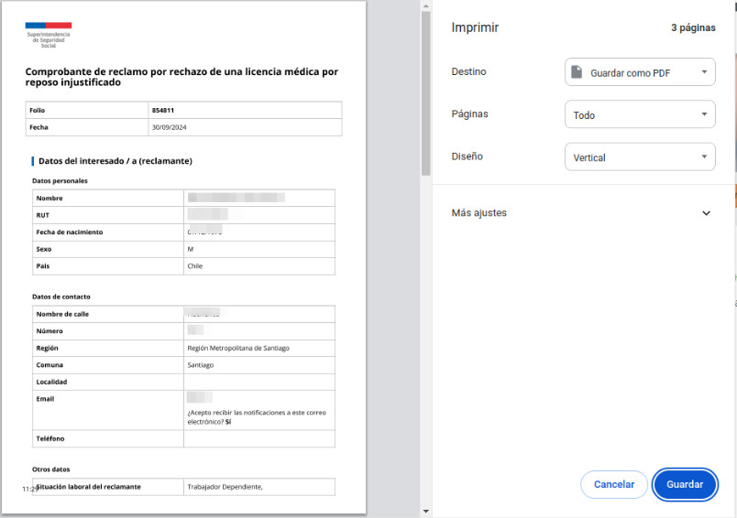Click the Guardar button
737x518 pixels.
pyautogui.click(x=685, y=484)
